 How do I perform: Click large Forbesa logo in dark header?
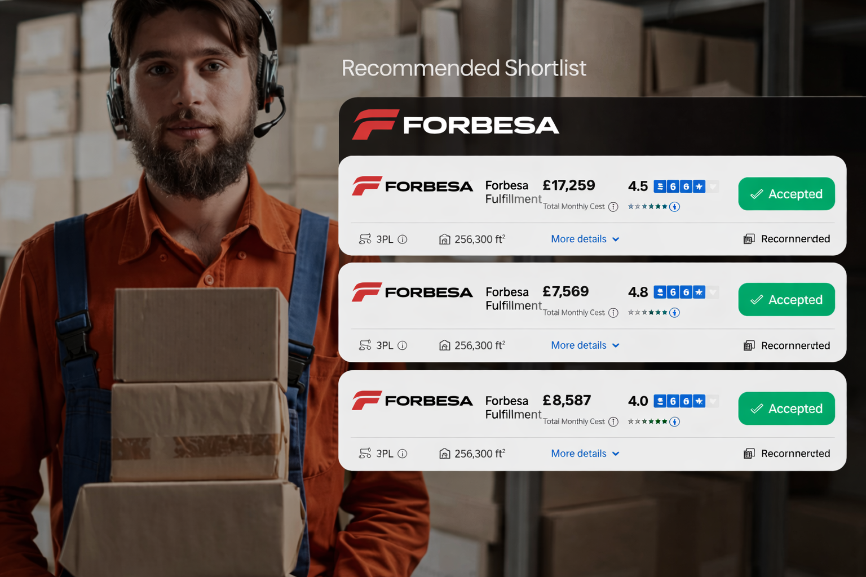click(456, 125)
